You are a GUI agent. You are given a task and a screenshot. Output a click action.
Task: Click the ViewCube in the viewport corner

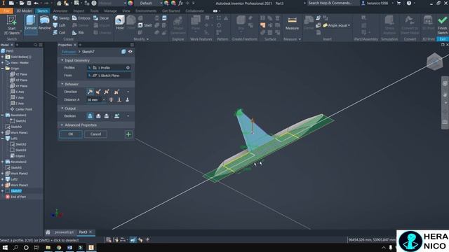point(434,61)
